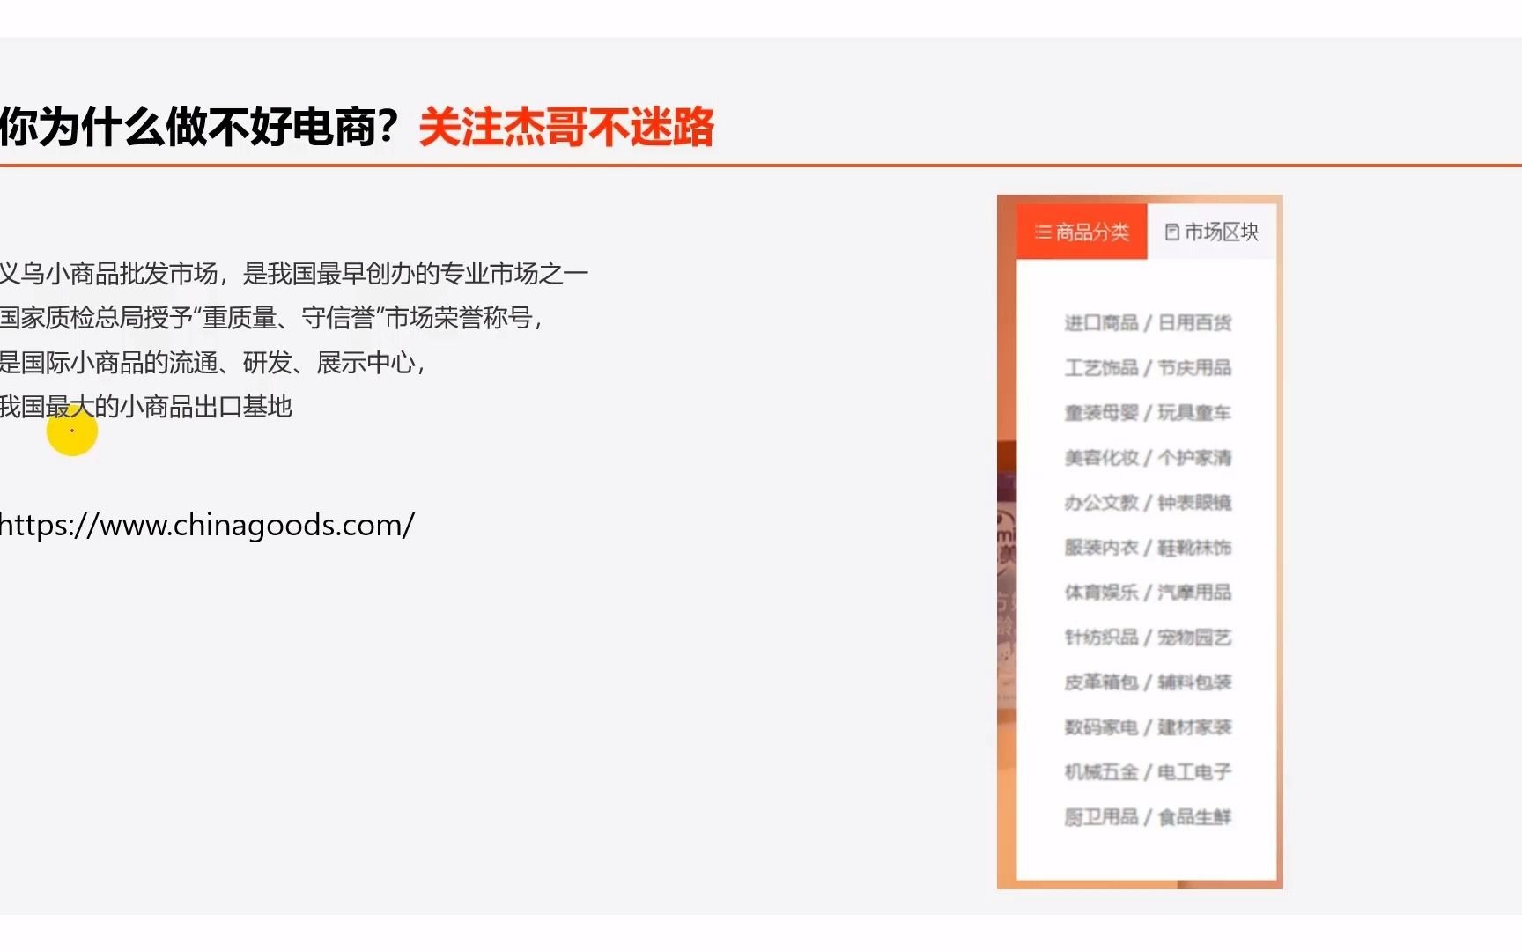Click the line starting 国家质检总局授予
The height and width of the screenshot is (951, 1522).
pyautogui.click(x=270, y=318)
